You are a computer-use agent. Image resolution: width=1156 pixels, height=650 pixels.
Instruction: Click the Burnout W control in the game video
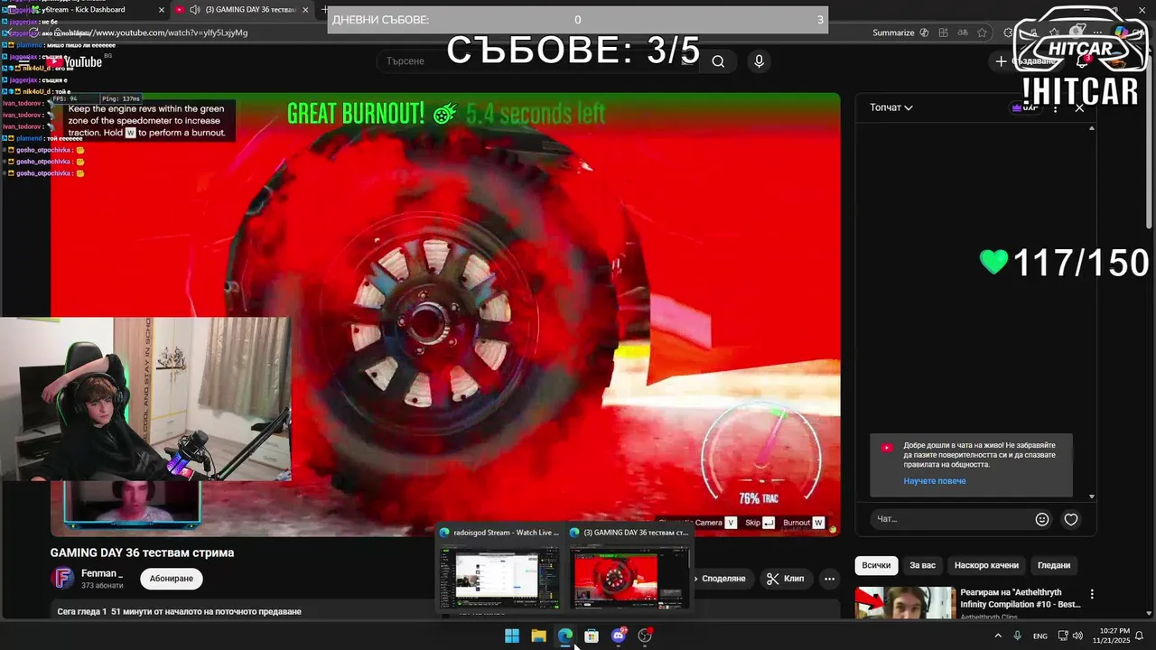(x=803, y=523)
